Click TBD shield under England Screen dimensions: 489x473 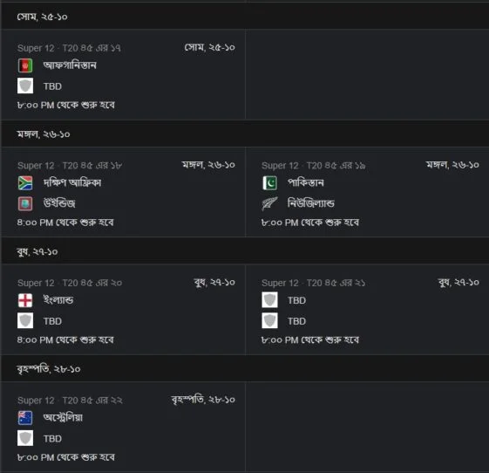coord(25,320)
